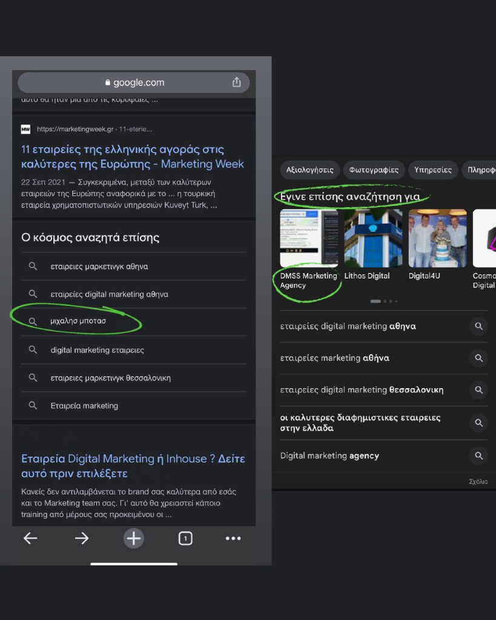Open the tab switcher showing 1 tab
The width and height of the screenshot is (496, 620).
[185, 538]
